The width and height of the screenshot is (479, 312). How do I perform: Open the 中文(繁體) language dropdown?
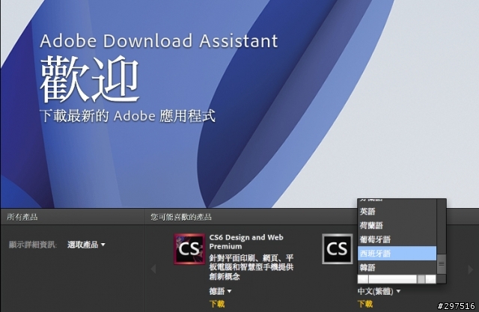coord(379,291)
